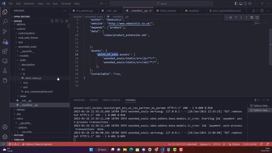Viewport: 272px width, 153px height.
Task: Collapse all folders in explorer
Action: [x=67, y=21]
